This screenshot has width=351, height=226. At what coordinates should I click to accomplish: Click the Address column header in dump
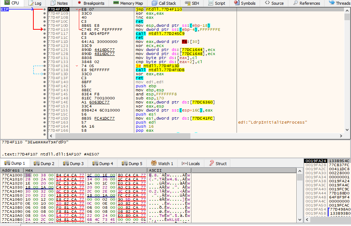[11, 171]
